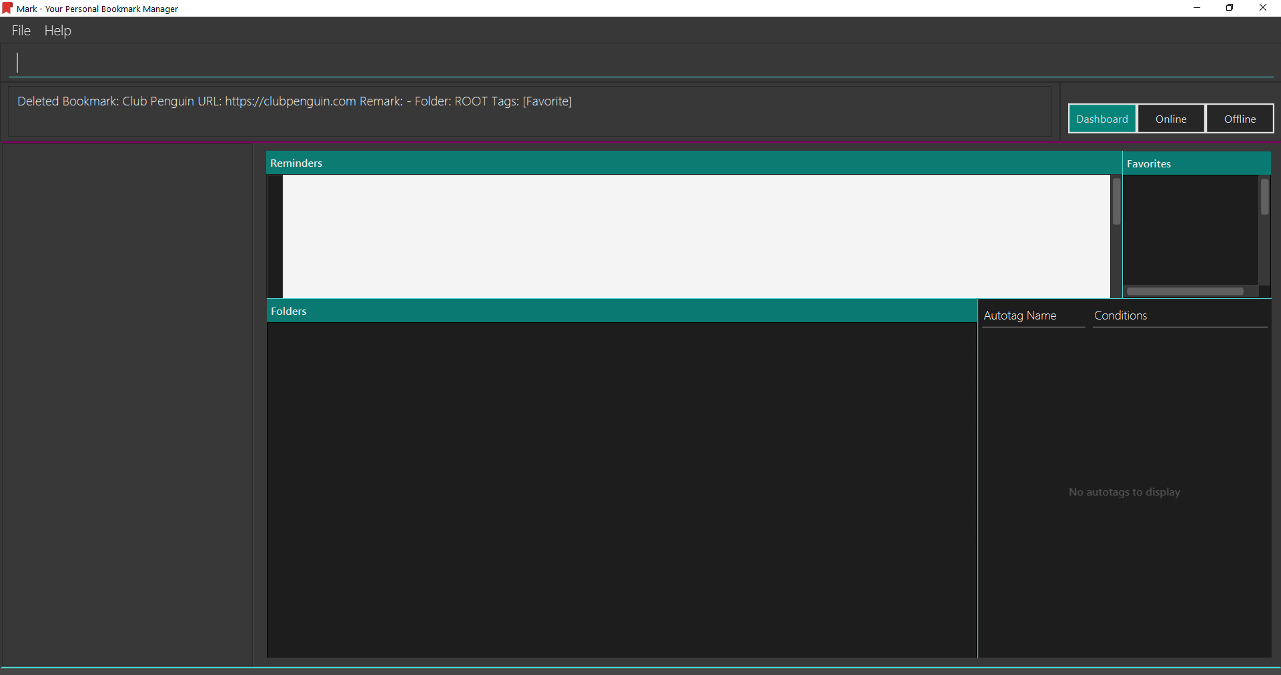Sort by Conditions column header
The width and height of the screenshot is (1281, 675).
tap(1180, 315)
